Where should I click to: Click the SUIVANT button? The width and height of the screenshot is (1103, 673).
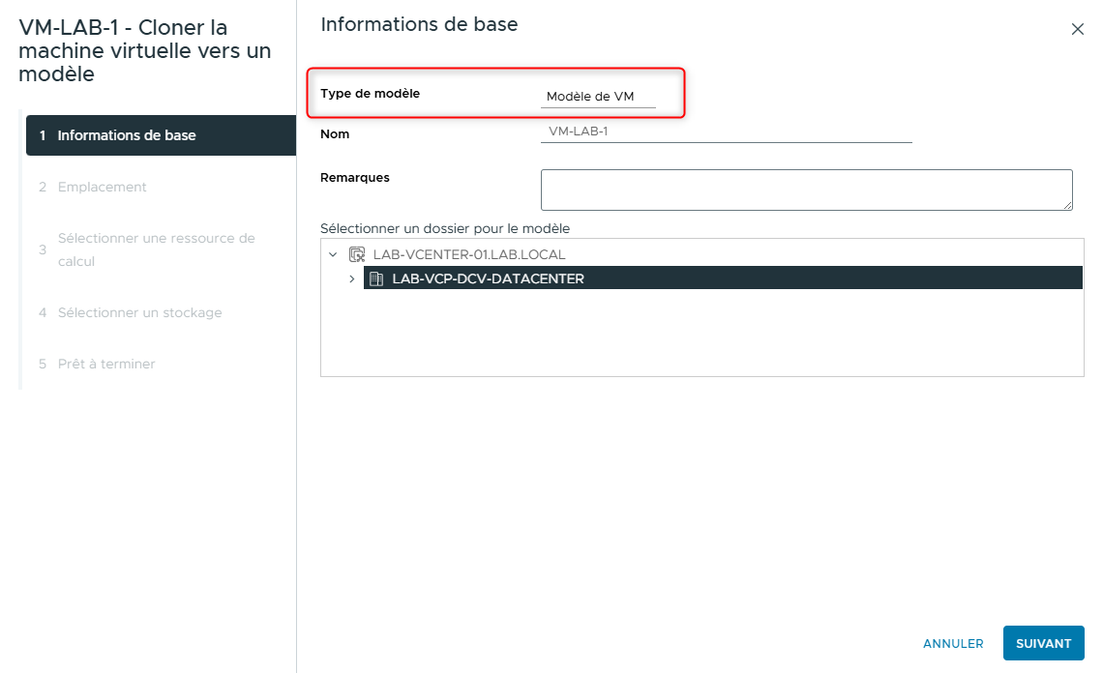point(1043,643)
